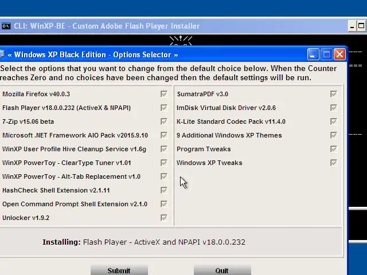Toggle the Microsoft .NET Framework AIO Pack checkbox

click(164, 135)
